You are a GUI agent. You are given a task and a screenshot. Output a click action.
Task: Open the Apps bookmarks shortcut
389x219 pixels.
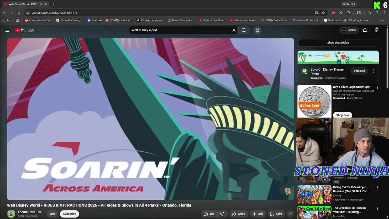[x=7, y=20]
